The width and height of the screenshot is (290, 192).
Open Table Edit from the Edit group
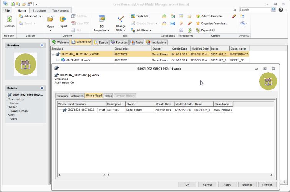click(x=140, y=16)
